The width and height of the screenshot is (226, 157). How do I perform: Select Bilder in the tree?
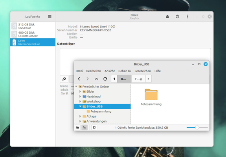pyautogui.click(x=90, y=91)
